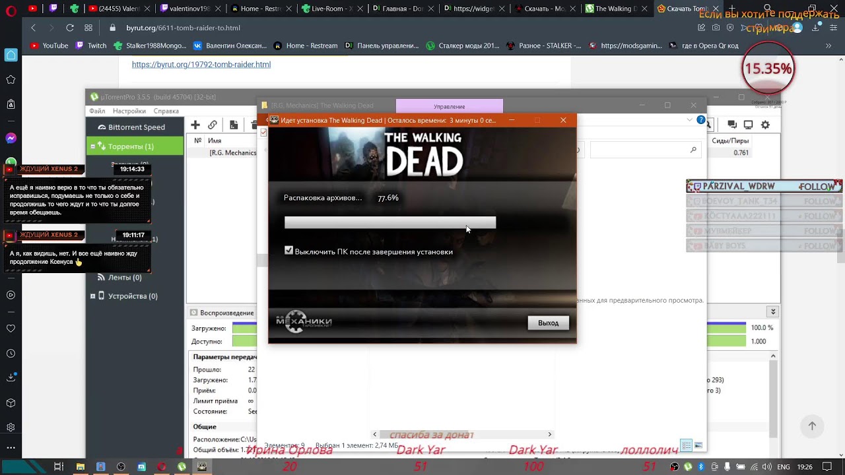
Task: Click the µTorrent icon in the taskbar
Action: (x=182, y=466)
